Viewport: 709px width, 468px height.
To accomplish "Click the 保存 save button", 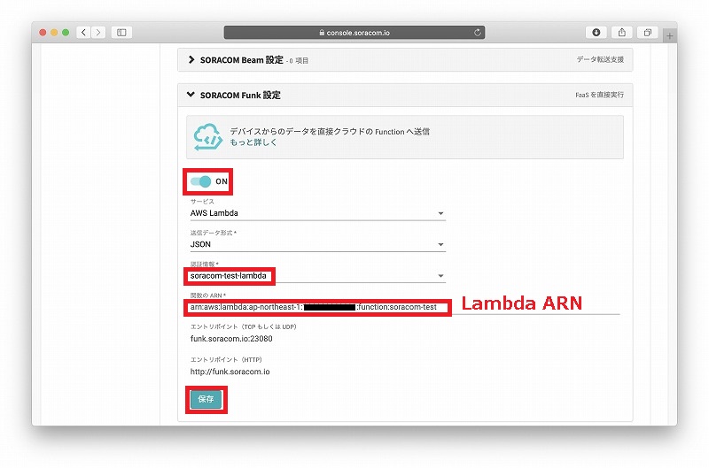I will 206,399.
